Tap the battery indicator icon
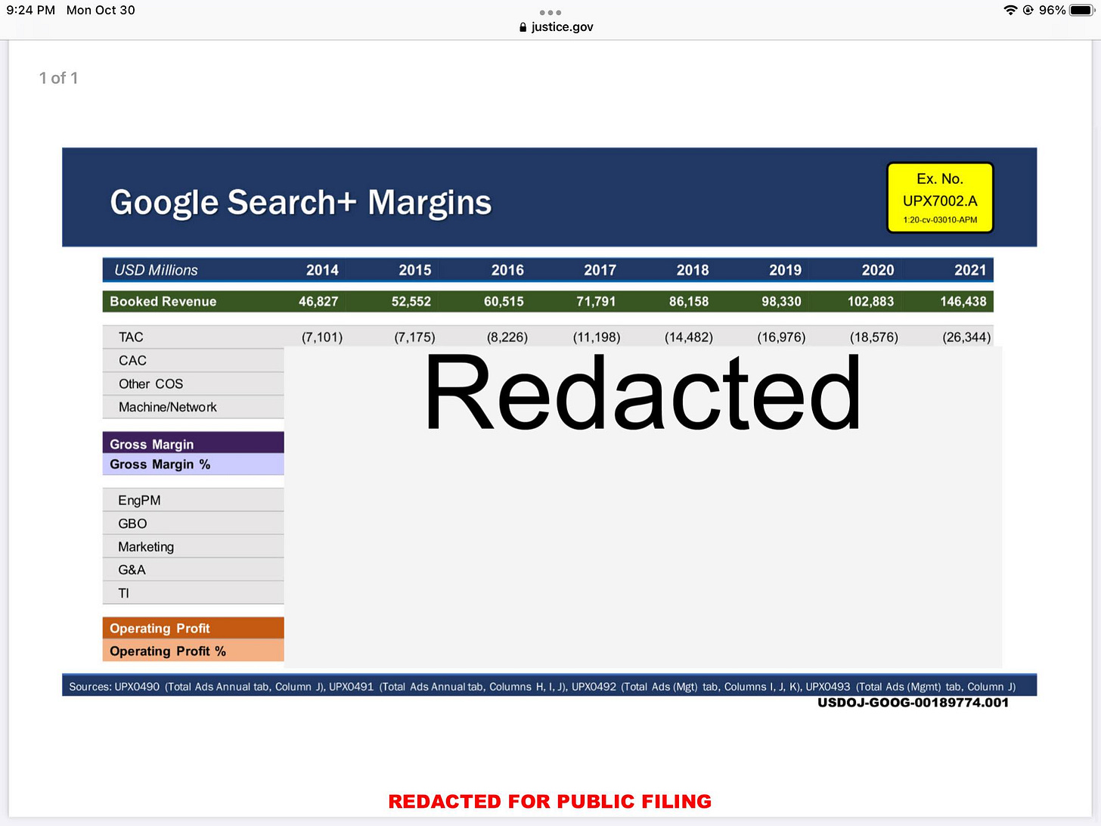This screenshot has width=1101, height=826. tap(1082, 10)
